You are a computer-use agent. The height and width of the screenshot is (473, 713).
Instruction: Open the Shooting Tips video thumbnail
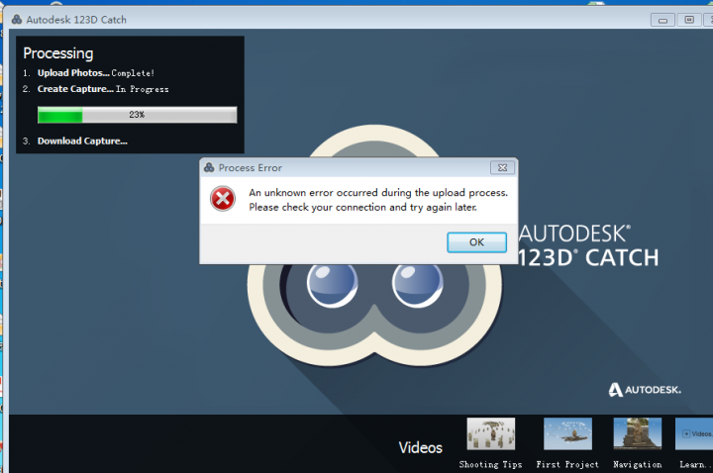[490, 434]
